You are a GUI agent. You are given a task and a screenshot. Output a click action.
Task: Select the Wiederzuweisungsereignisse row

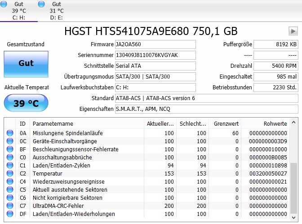click(147, 181)
